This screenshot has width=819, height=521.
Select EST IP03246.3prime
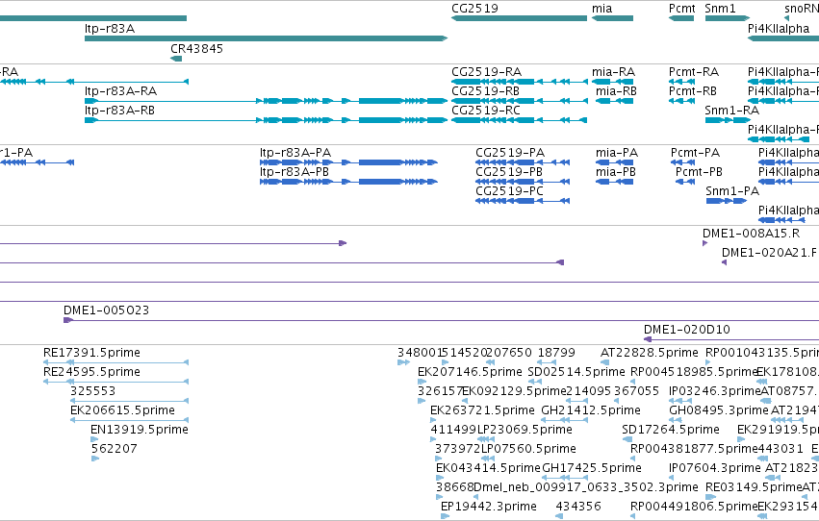pos(681,401)
